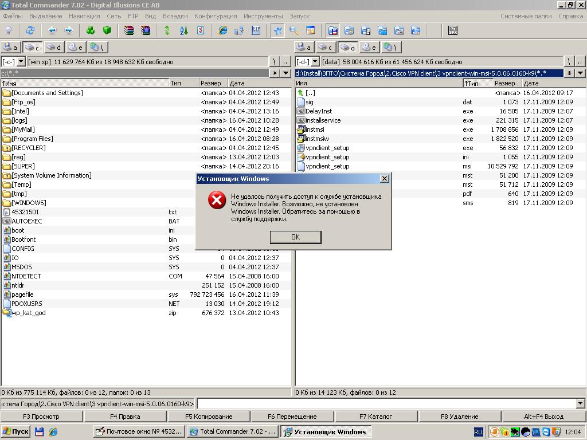
Task: Select the [Program Files] folder
Action: point(146,139)
